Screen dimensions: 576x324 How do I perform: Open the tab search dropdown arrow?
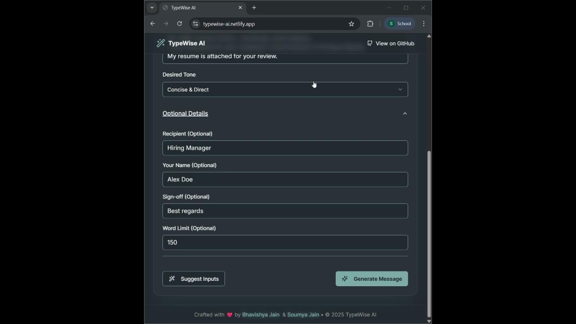(152, 8)
